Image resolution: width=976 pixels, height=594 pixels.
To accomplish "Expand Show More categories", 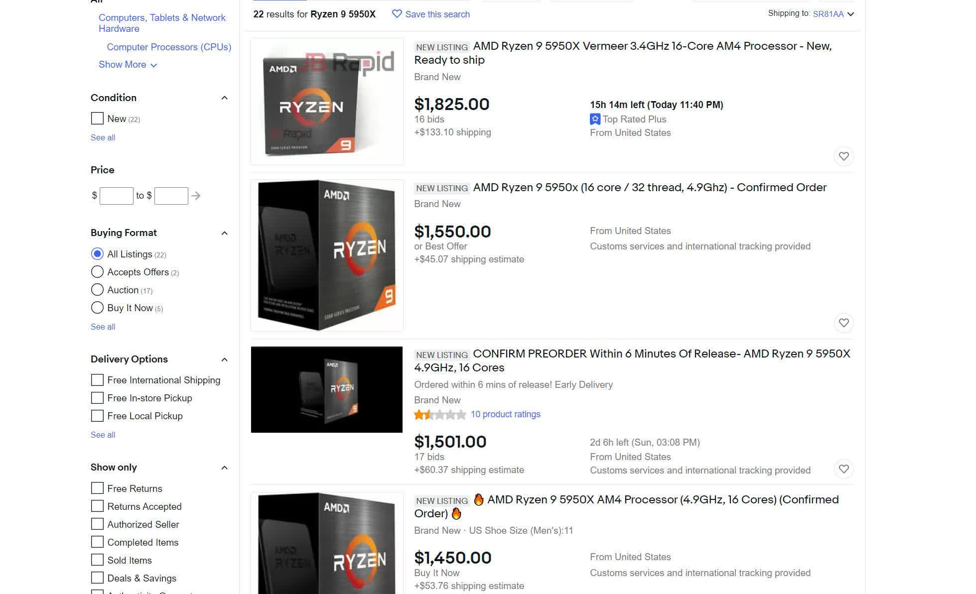I will (128, 65).
